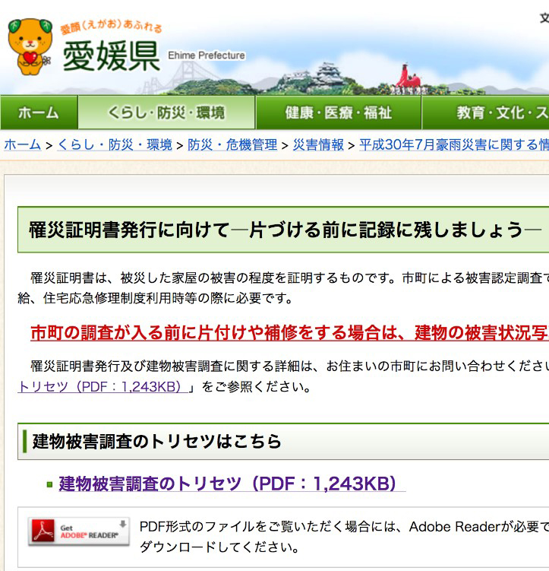Viewport: 549px width, 571px height.
Task: Click the ホーム breadcrumb link
Action: [23, 144]
